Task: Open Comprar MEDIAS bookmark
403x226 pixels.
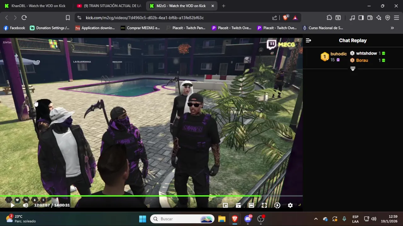Action: pyautogui.click(x=140, y=28)
